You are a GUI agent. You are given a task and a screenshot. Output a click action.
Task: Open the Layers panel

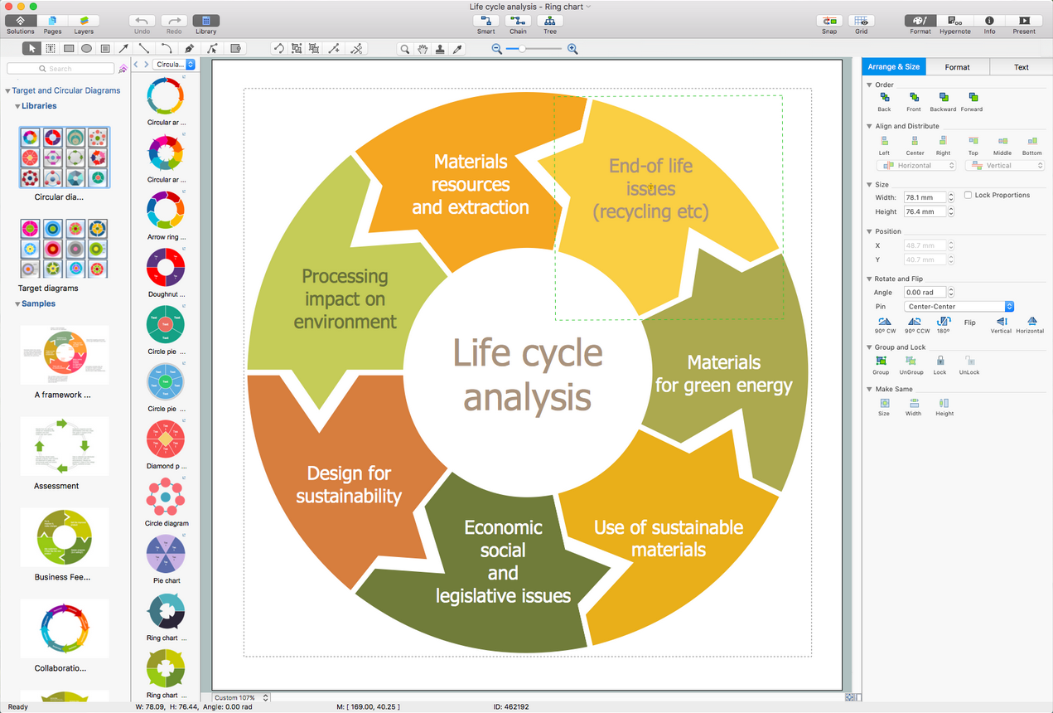[x=84, y=21]
